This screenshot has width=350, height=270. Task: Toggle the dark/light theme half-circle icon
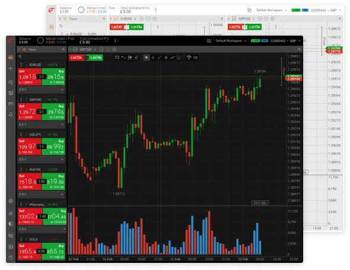(11, 224)
